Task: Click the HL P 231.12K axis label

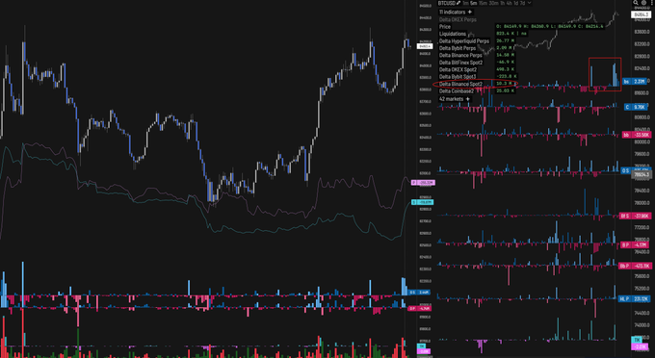Action: [634, 298]
